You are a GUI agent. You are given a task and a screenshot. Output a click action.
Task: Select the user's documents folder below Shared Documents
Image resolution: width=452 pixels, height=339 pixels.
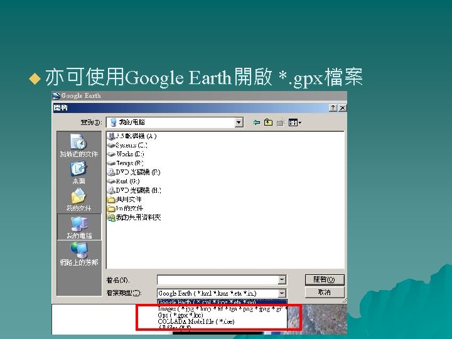[125, 208]
